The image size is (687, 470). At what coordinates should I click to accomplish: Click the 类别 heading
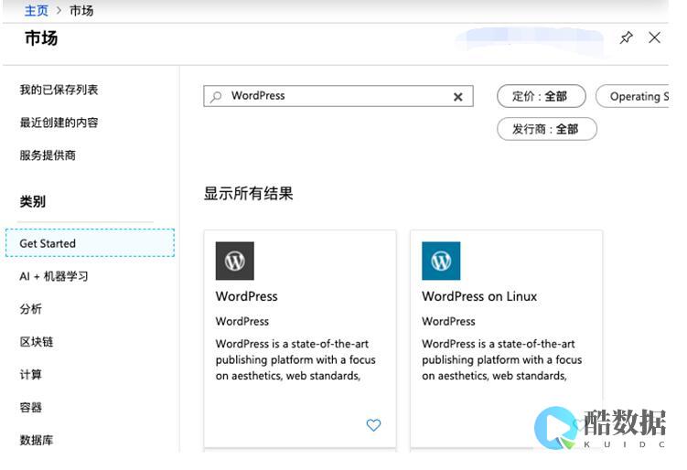pos(32,201)
